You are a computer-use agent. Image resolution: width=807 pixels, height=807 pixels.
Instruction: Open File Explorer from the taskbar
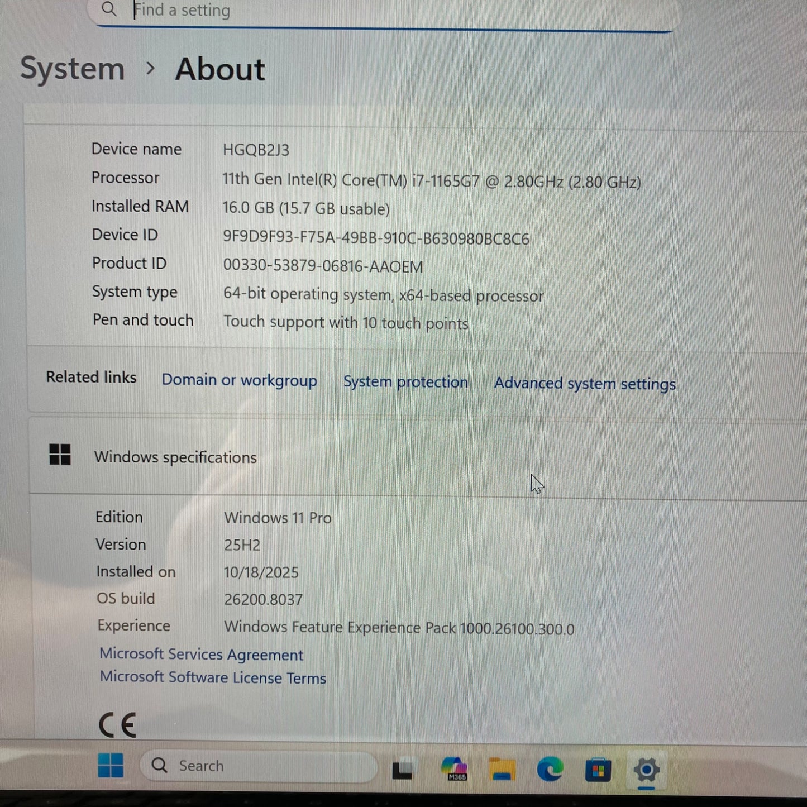pos(502,769)
